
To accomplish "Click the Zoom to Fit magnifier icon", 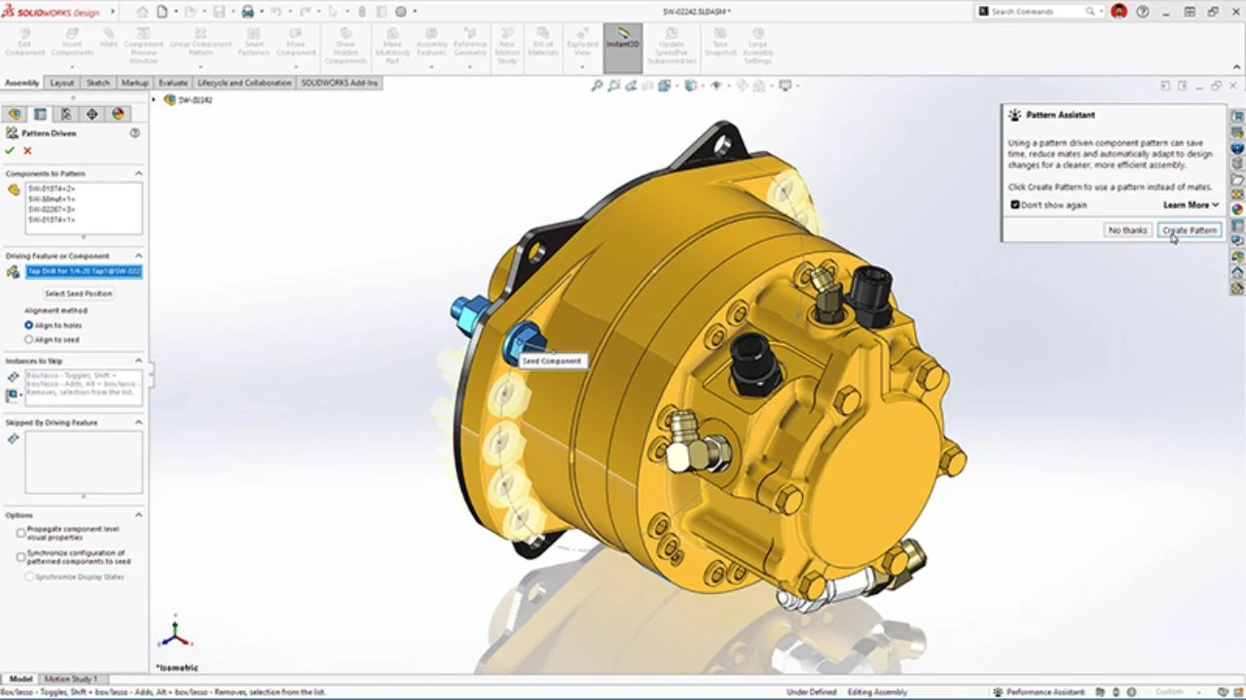I will [x=597, y=86].
